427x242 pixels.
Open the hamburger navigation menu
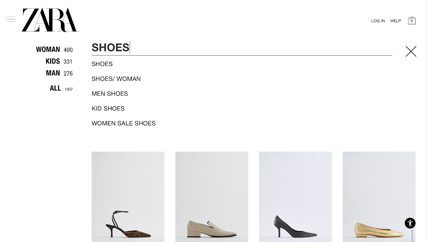coord(11,19)
